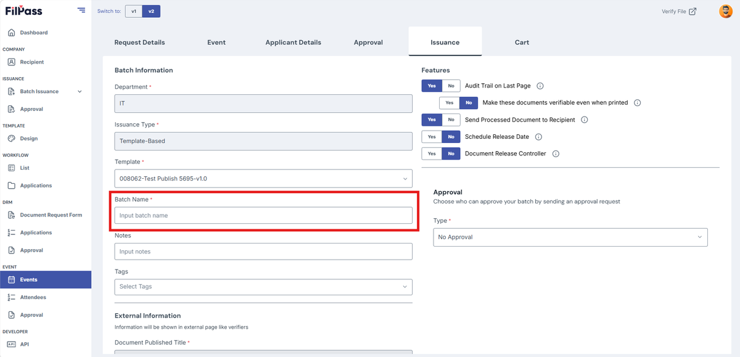
Task: Turn on Document Release Controller Yes option
Action: coord(432,154)
